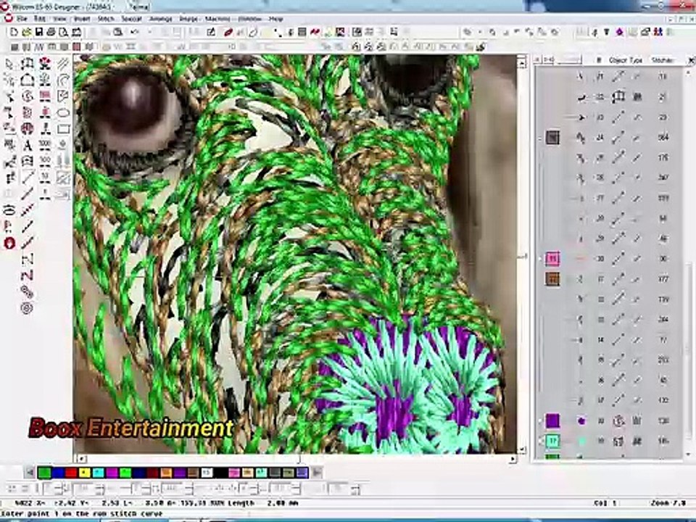Viewport: 696px width, 522px height.
Task: Click the red circular icon in the left toolbox
Action: click(x=9, y=243)
